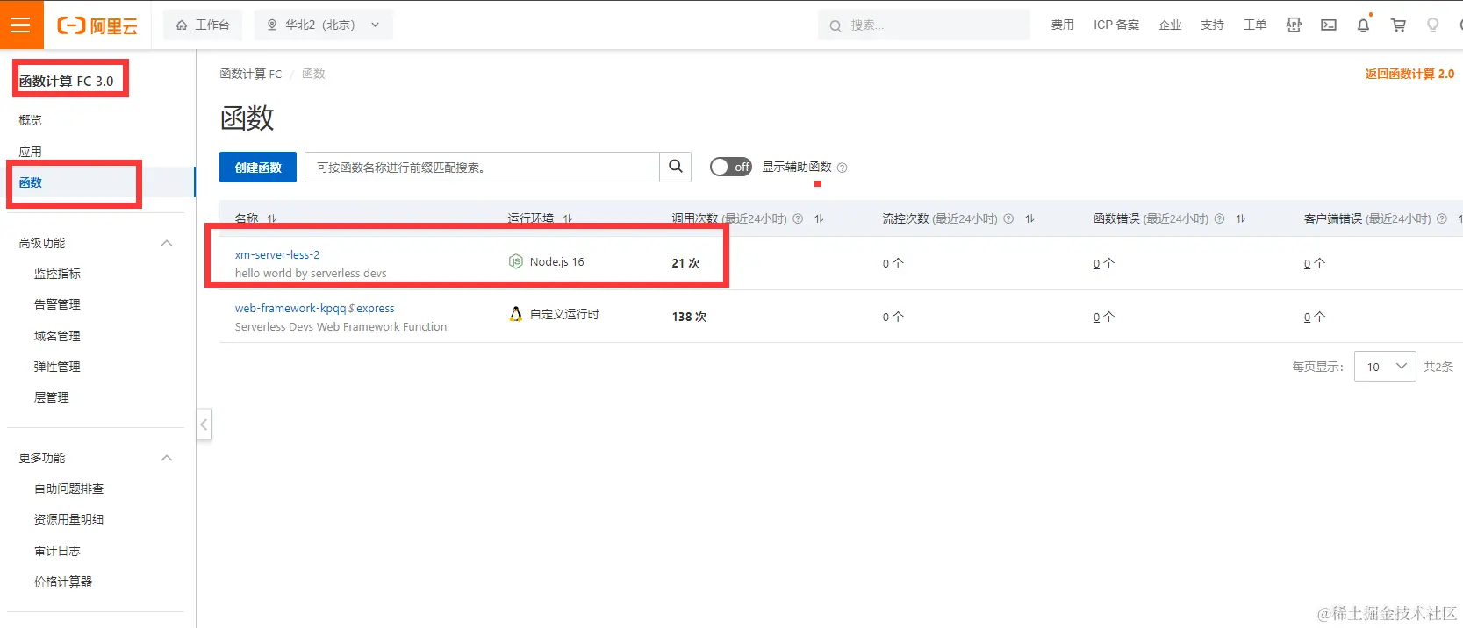Sort by 函数错误 column

(x=1240, y=218)
